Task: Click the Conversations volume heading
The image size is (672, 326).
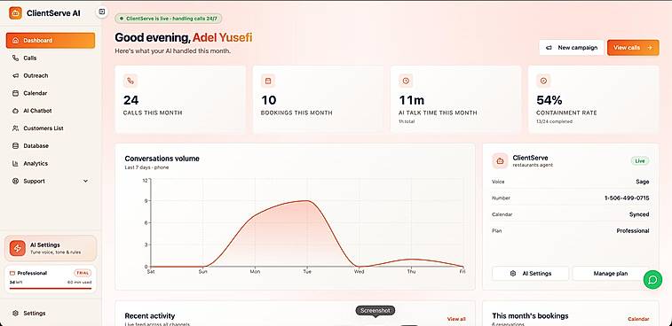Action: (x=162, y=159)
